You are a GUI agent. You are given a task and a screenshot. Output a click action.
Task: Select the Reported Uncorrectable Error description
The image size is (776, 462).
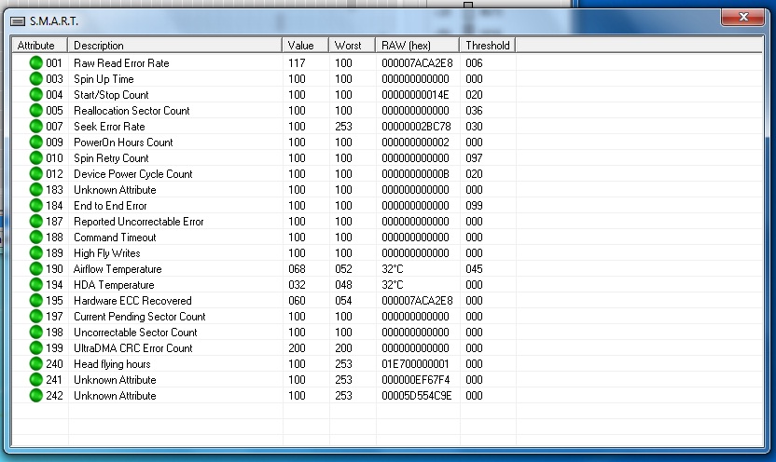[139, 222]
